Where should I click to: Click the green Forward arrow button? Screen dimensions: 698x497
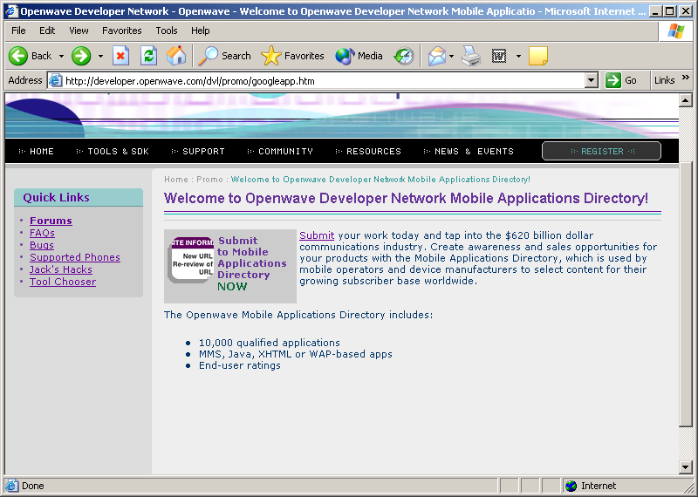81,56
